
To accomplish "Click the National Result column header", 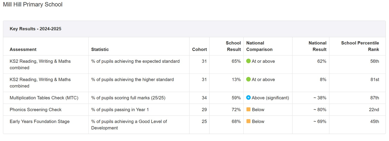I will 317,46.
